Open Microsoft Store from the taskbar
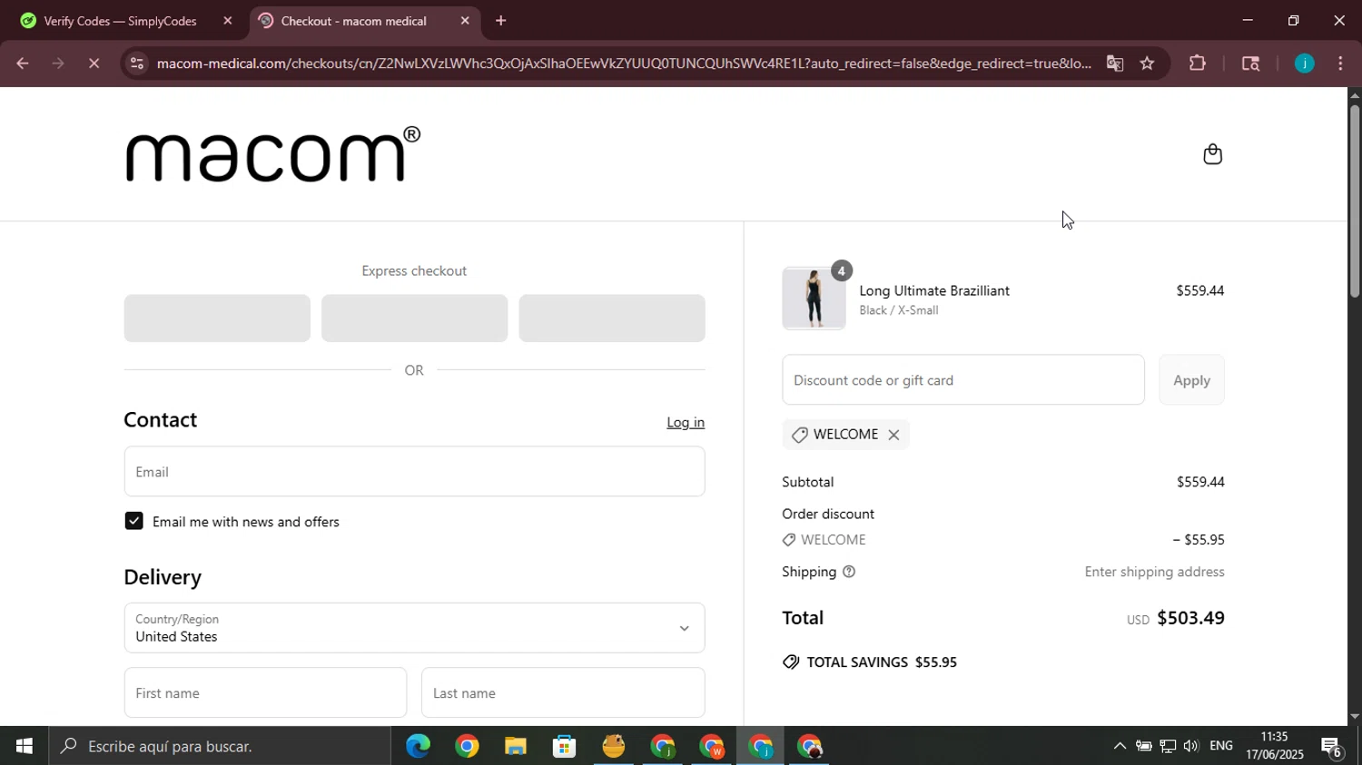1362x765 pixels. coord(565,746)
